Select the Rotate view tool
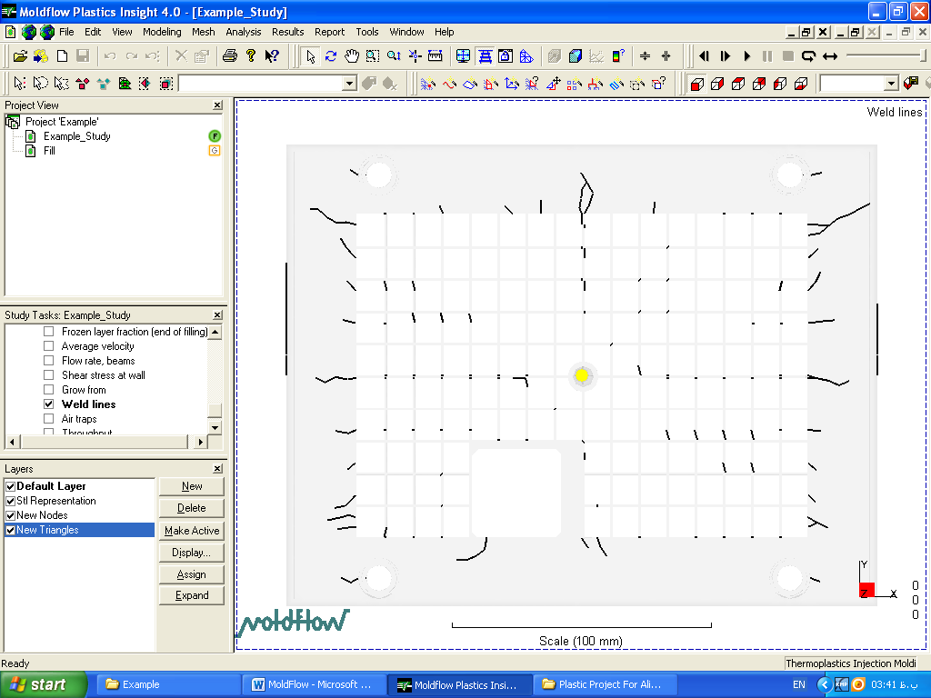This screenshot has width=931, height=698. pos(331,56)
